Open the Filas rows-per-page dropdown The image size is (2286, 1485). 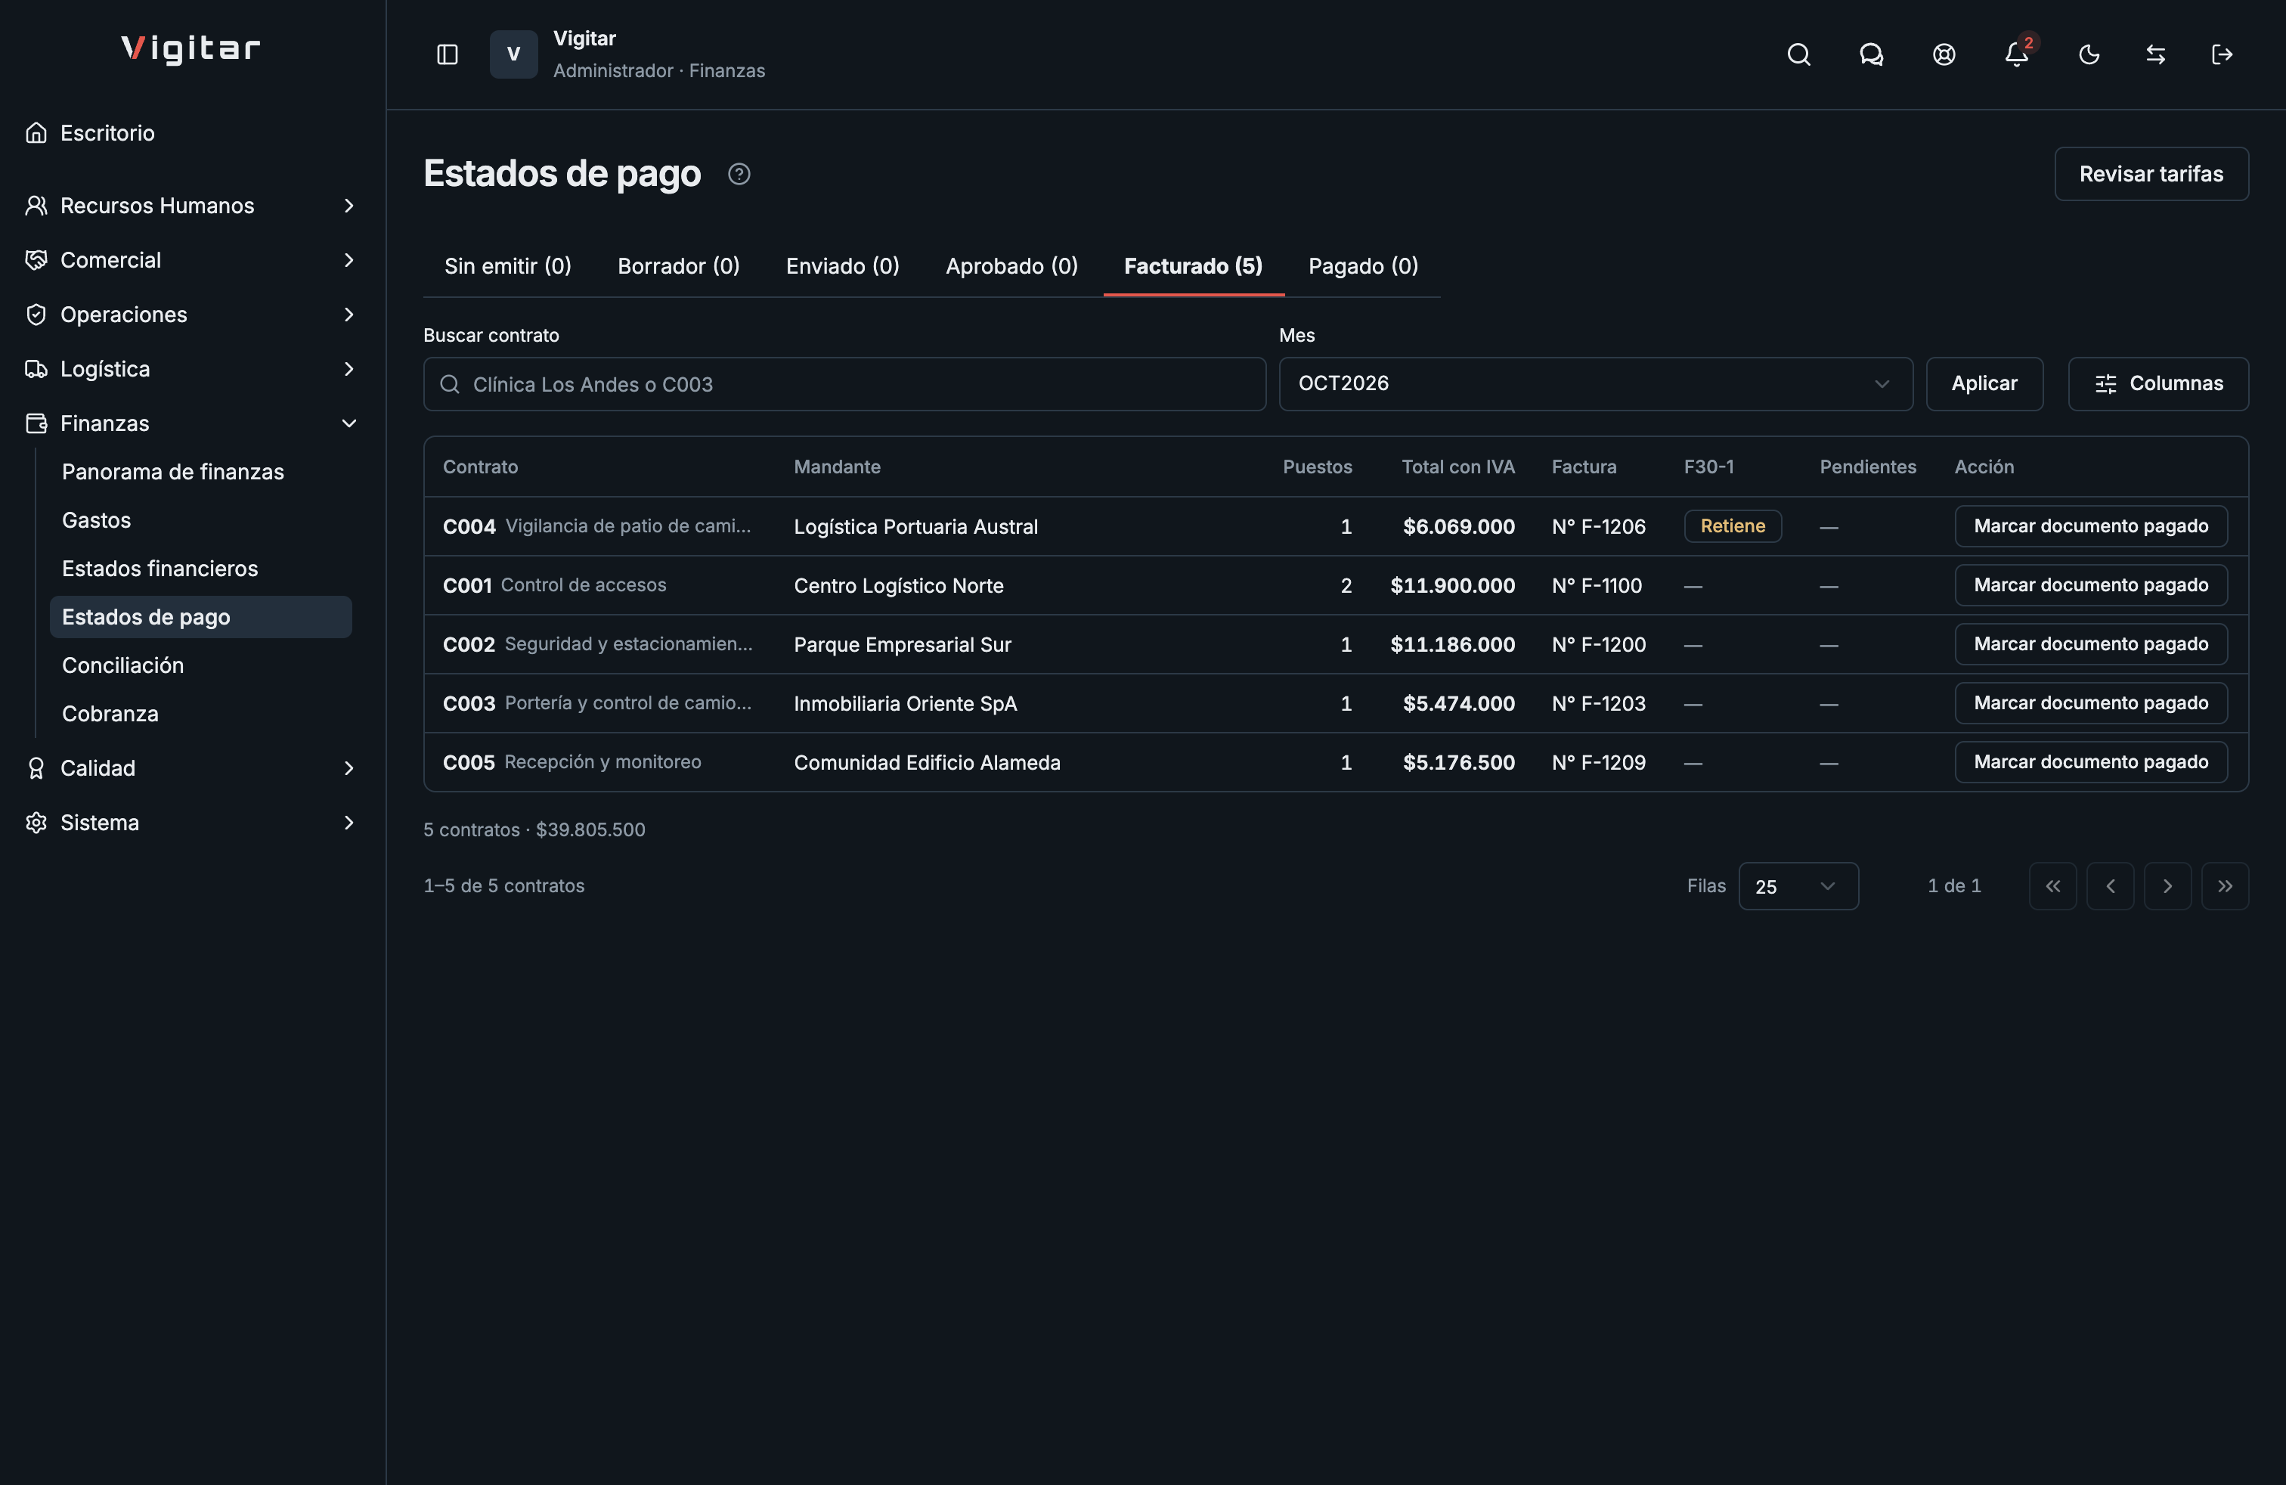[x=1798, y=885]
